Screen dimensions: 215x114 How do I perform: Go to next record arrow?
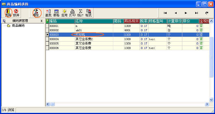pos(186,13)
